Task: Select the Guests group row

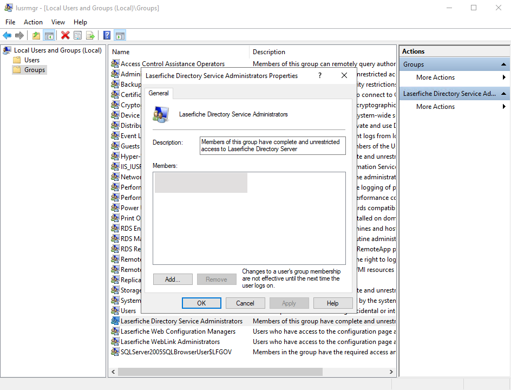Action: [x=130, y=146]
